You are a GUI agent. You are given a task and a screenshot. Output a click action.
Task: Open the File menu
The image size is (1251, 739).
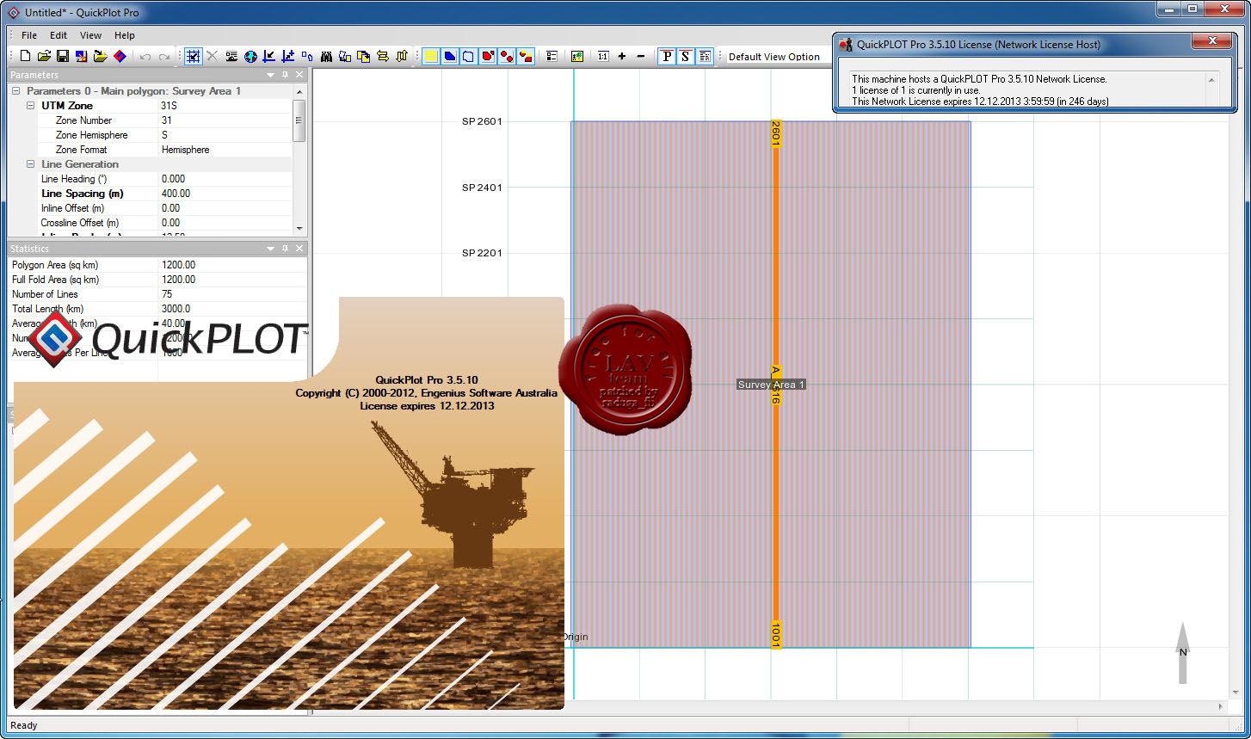pyautogui.click(x=29, y=35)
